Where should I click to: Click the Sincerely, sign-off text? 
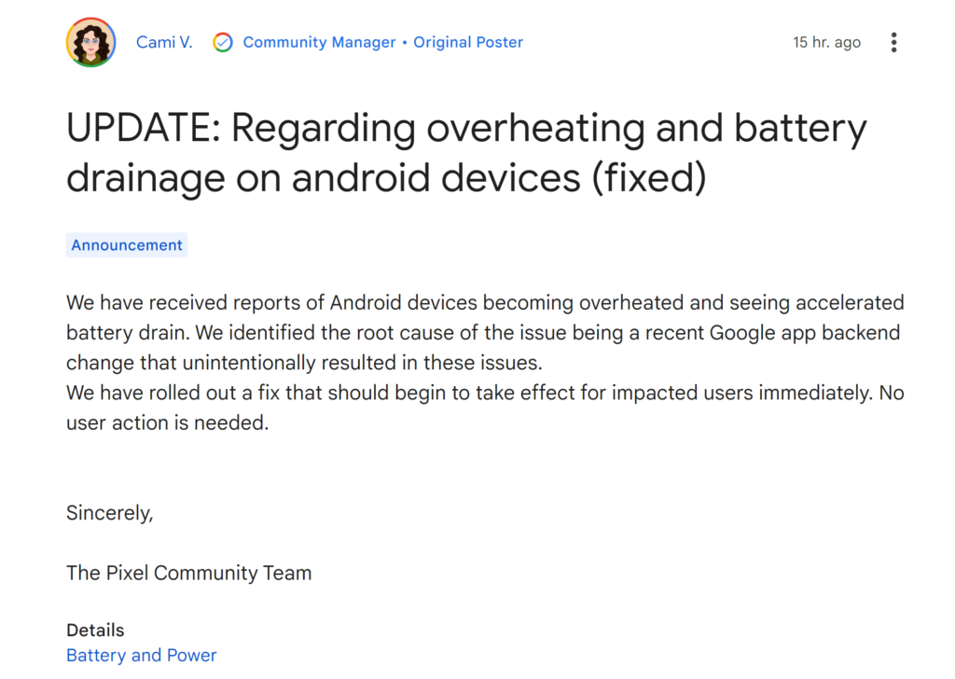[x=110, y=513]
